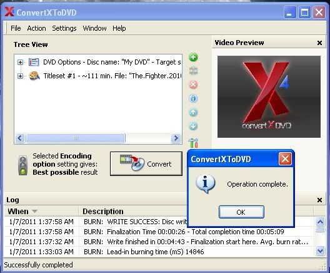The width and height of the screenshot is (330, 273).
Task: Expand the DVD Options tree node
Action: pos(20,62)
